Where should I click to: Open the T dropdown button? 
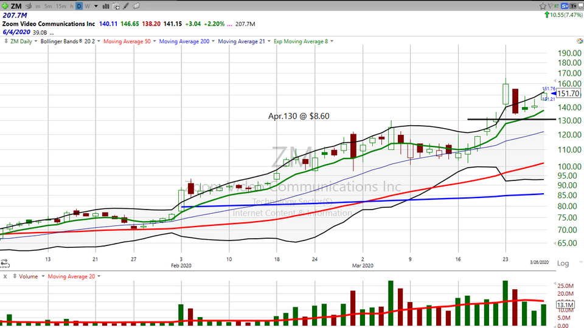coord(573,6)
